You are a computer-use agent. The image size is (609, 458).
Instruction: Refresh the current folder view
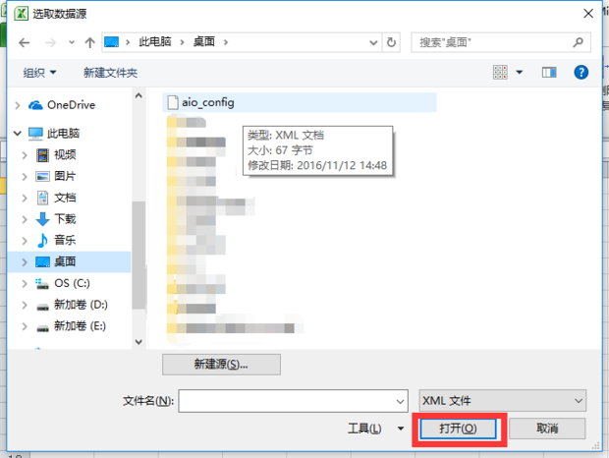click(391, 42)
